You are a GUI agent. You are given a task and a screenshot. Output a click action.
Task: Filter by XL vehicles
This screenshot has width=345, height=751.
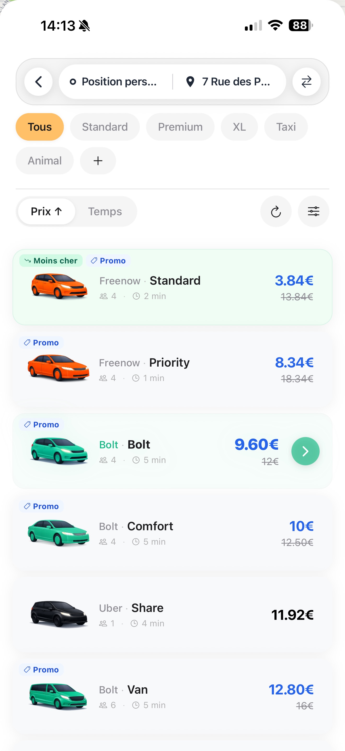pyautogui.click(x=239, y=127)
